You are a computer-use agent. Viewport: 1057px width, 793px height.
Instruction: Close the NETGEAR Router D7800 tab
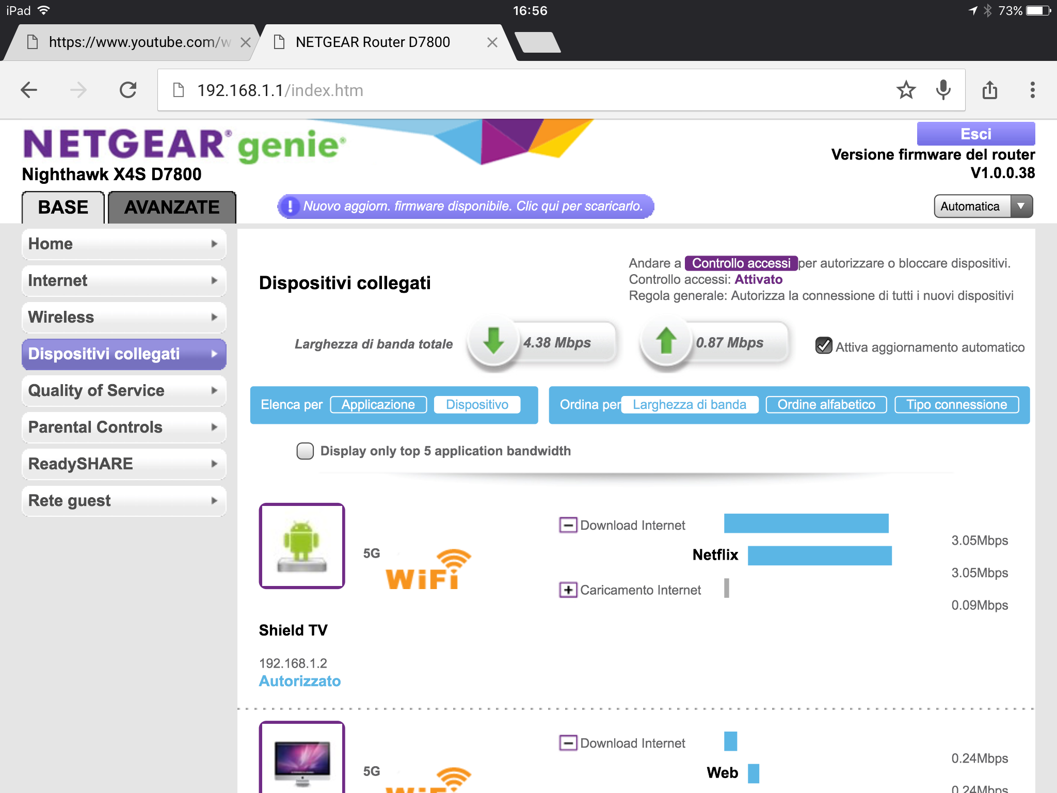point(492,42)
